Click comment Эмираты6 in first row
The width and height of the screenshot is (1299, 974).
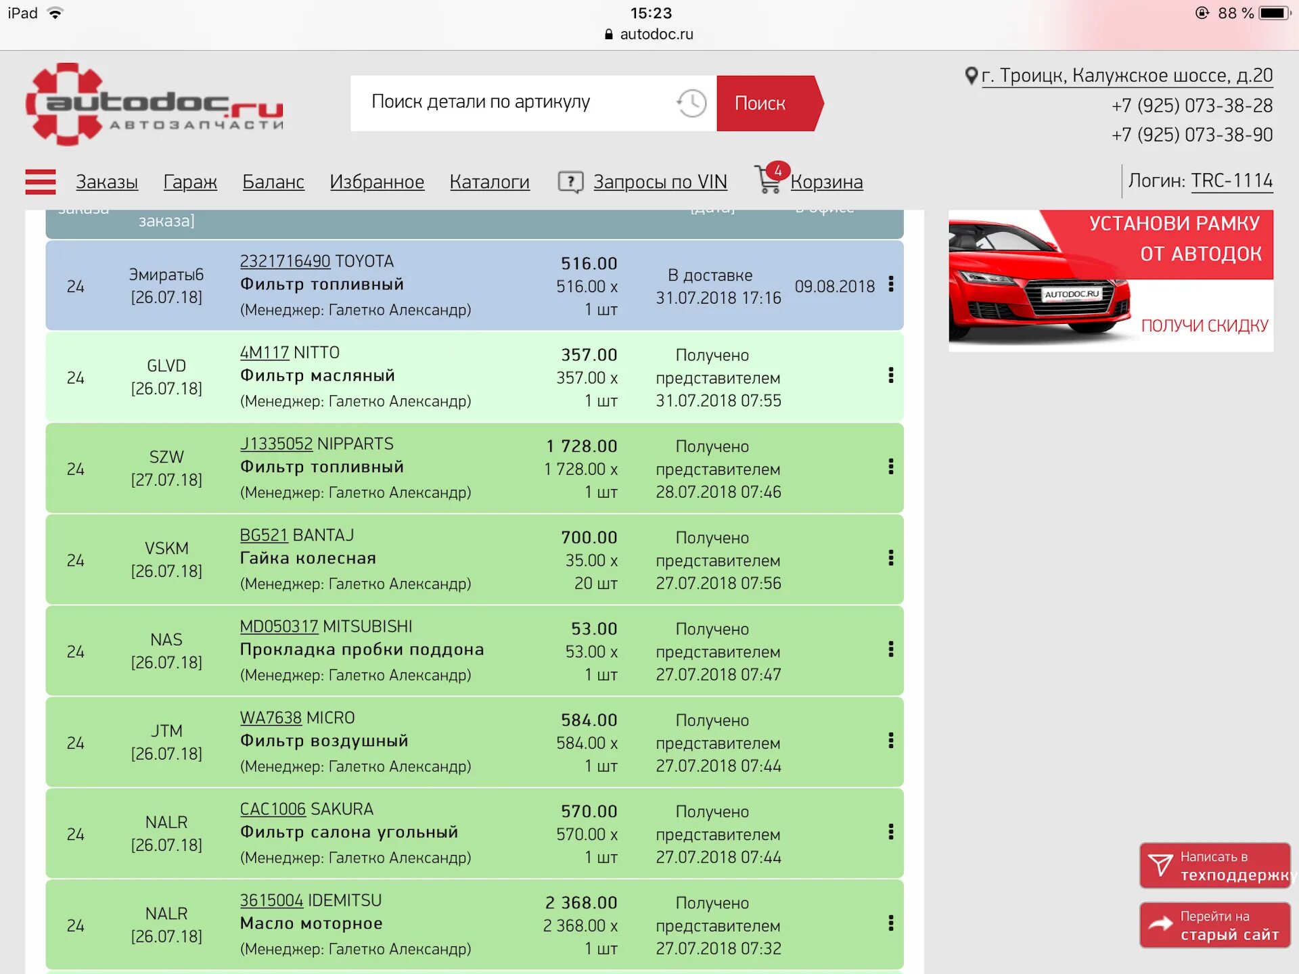pyautogui.click(x=166, y=275)
